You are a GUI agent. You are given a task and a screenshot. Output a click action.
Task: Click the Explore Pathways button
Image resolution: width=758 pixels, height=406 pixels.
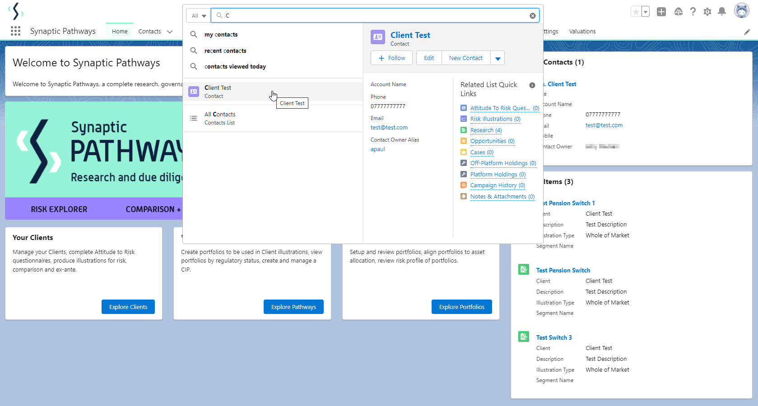pos(293,307)
